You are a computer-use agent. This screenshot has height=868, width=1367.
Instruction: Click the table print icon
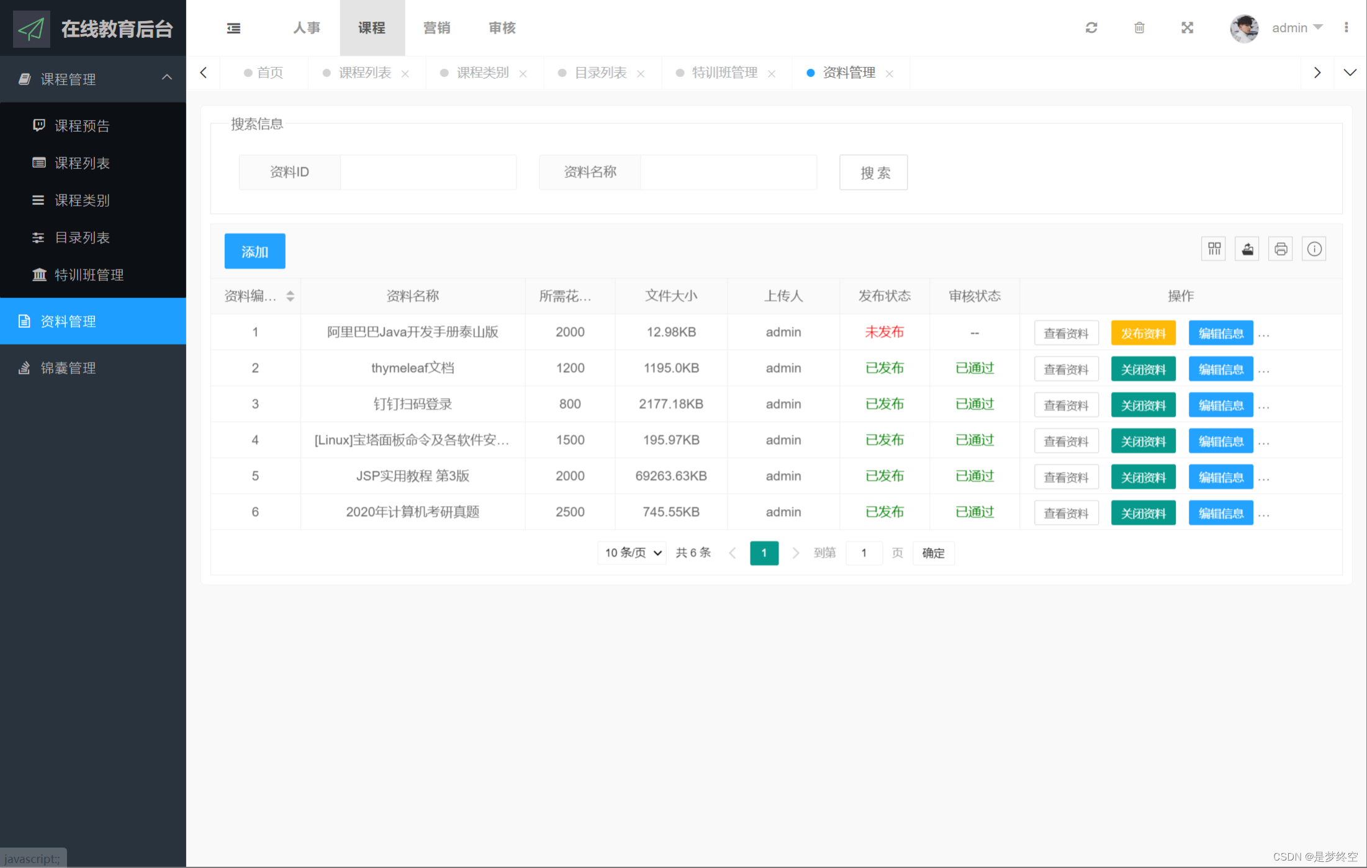[1281, 249]
